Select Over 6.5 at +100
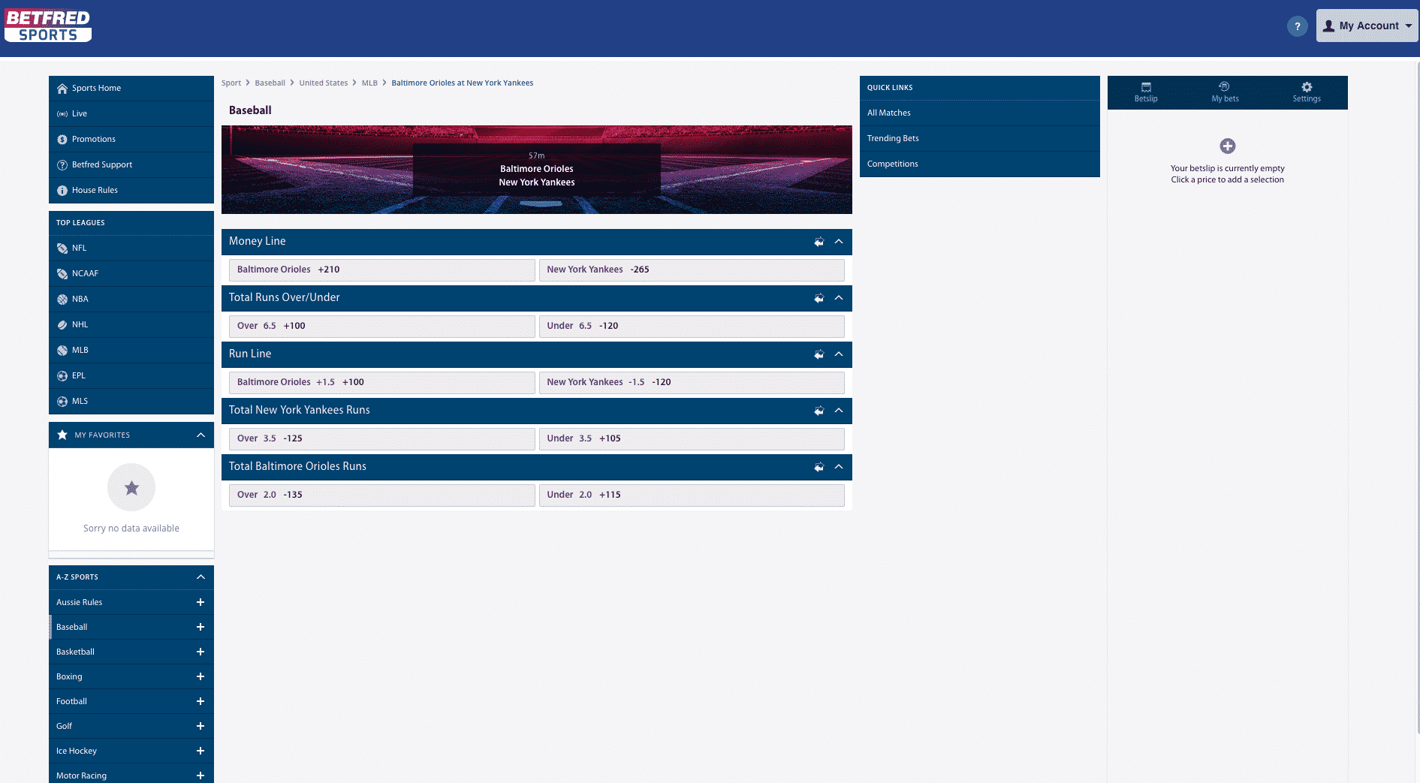The image size is (1420, 783). point(381,327)
